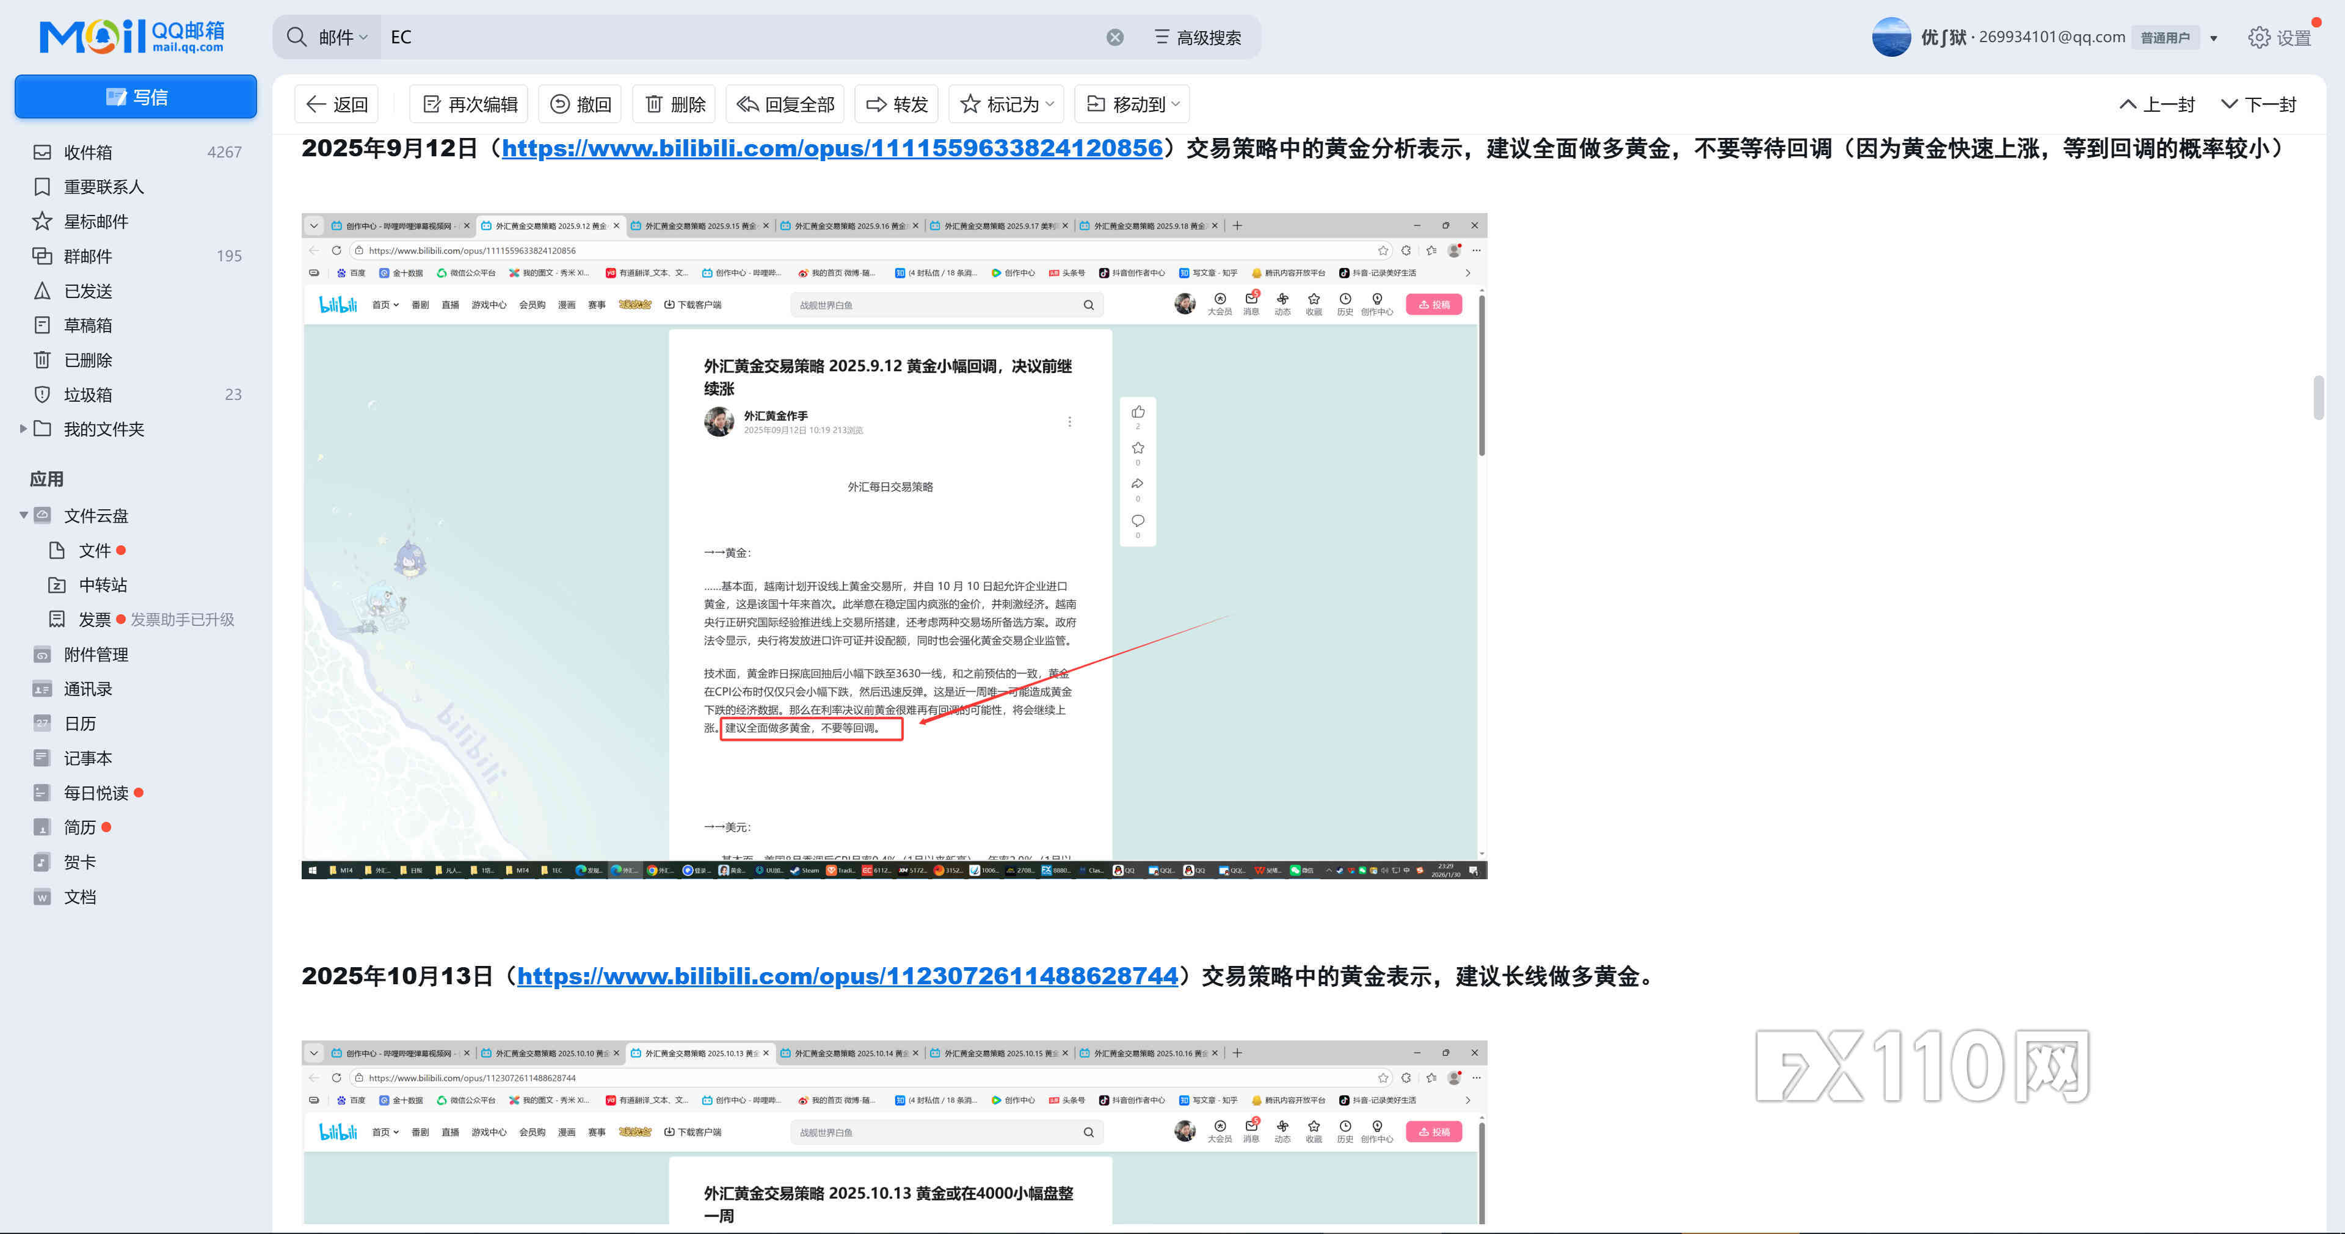Forward the email with 转发
Image resolution: width=2345 pixels, height=1234 pixels.
pos(896,104)
